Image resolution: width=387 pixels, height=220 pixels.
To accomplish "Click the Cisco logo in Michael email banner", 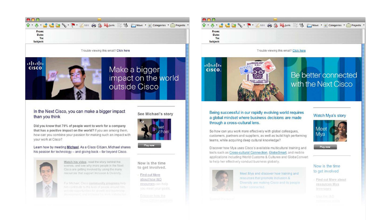I will tap(35, 66).
